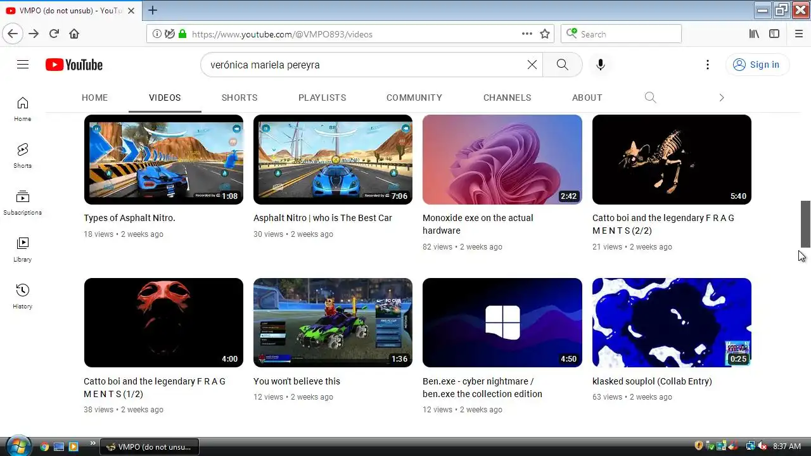Viewport: 811px width, 456px height.
Task: Select the VMPO taskbar window button
Action: click(150, 446)
